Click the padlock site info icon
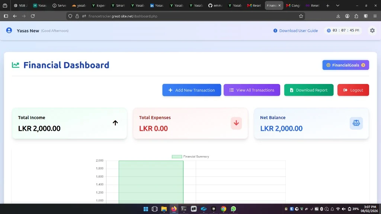The width and height of the screenshot is (381, 214). [x=77, y=16]
